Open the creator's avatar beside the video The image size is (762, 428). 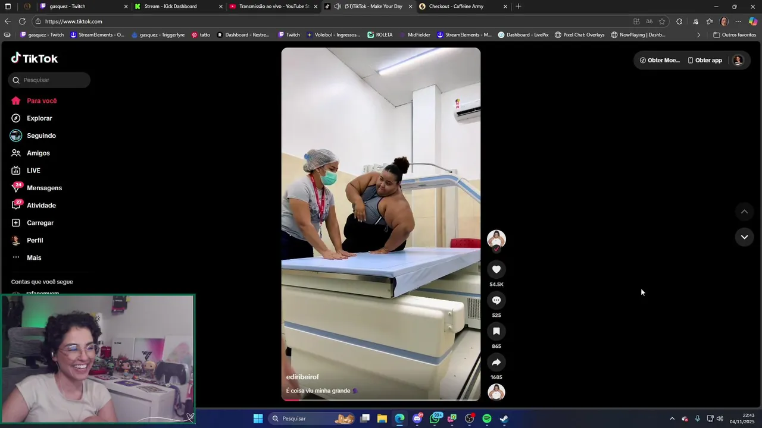pyautogui.click(x=496, y=239)
